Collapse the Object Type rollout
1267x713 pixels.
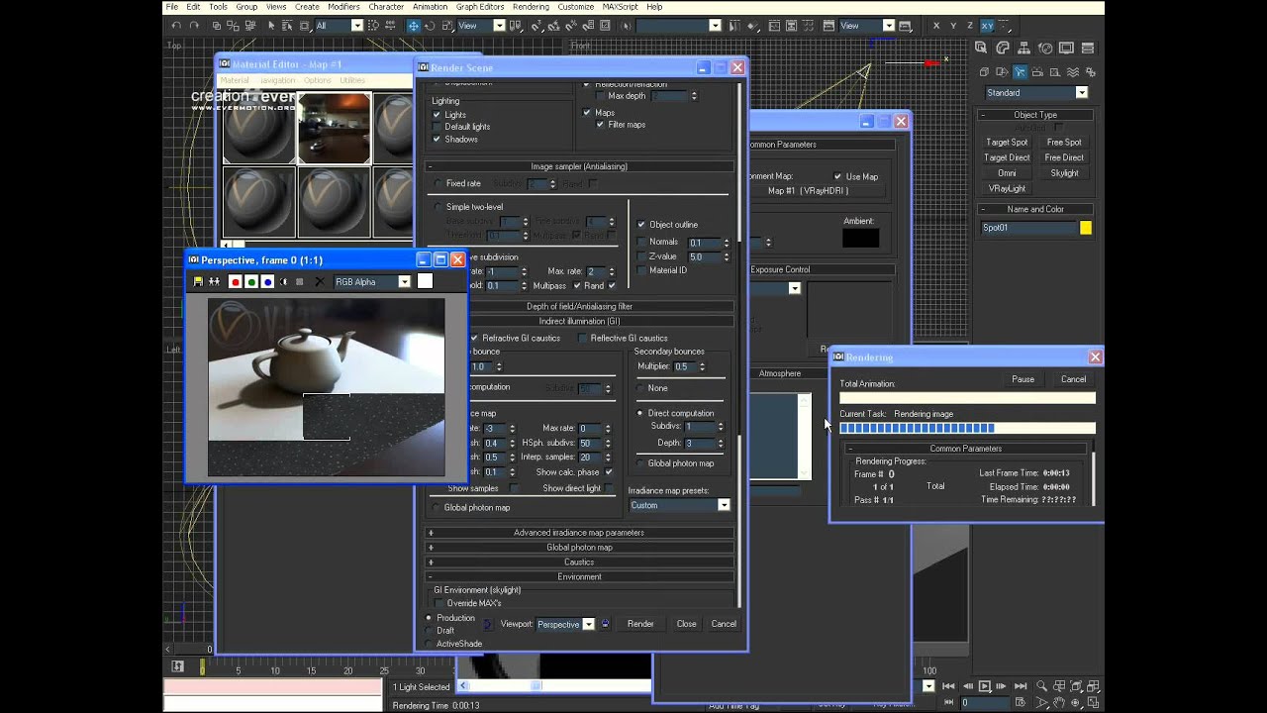click(1035, 115)
